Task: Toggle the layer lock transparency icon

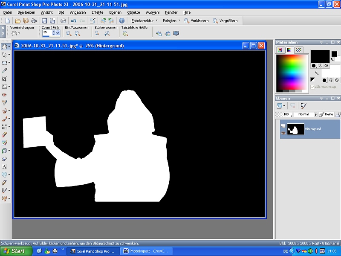Action: pos(338,114)
